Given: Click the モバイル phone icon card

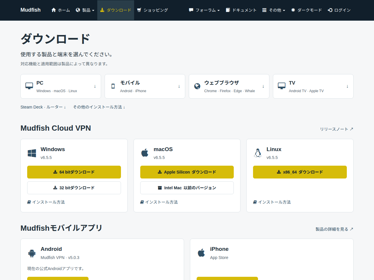Looking at the screenshot, I should 113,86.
